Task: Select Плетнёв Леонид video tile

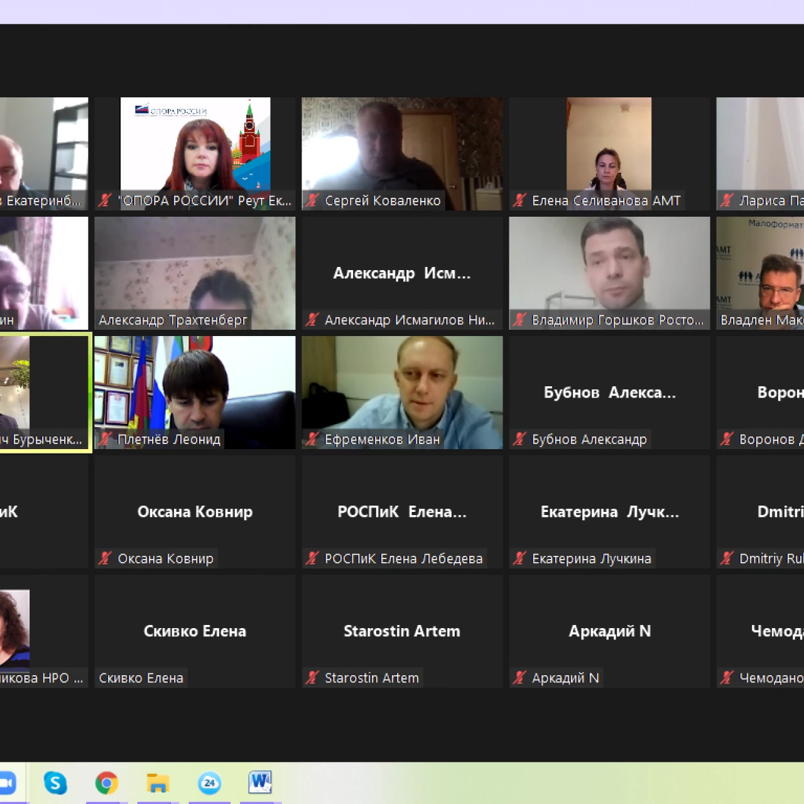Action: [195, 393]
